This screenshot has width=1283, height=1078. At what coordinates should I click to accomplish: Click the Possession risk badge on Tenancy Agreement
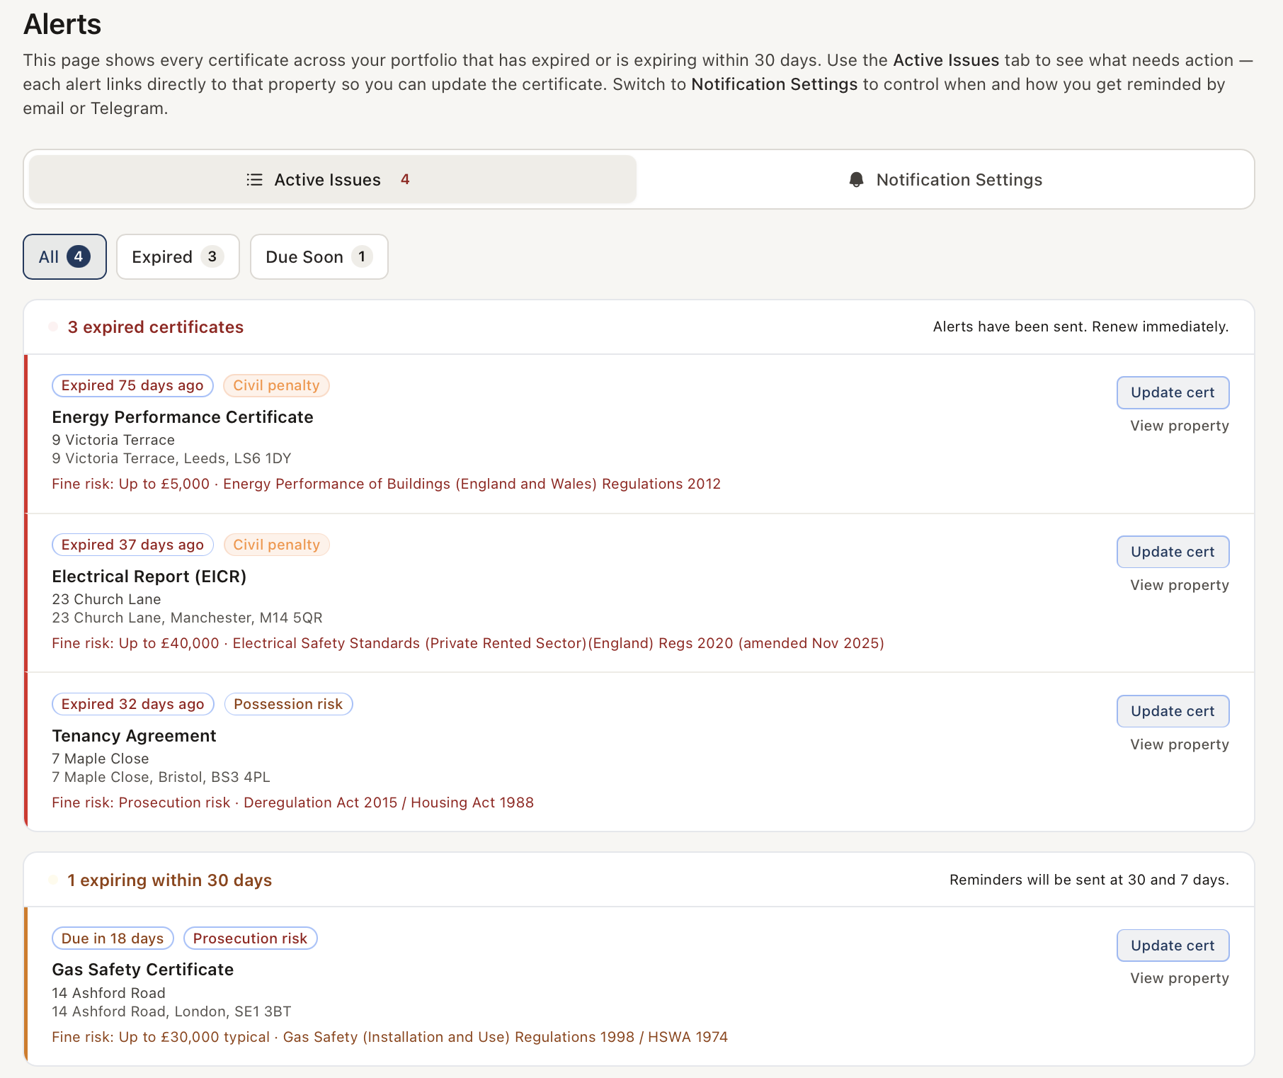click(287, 703)
